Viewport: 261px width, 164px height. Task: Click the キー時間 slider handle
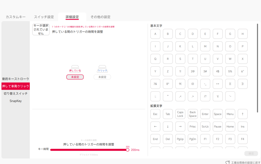click(x=128, y=150)
